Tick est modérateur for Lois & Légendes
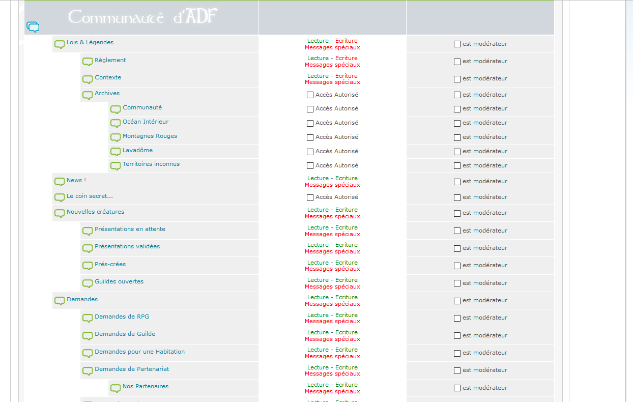This screenshot has width=633, height=402. tap(457, 44)
